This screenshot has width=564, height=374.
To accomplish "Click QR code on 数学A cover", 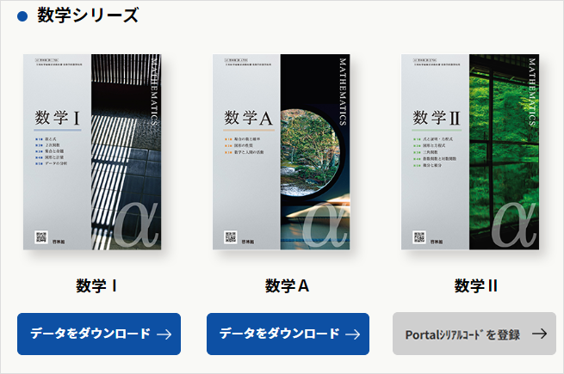I will click(x=230, y=237).
